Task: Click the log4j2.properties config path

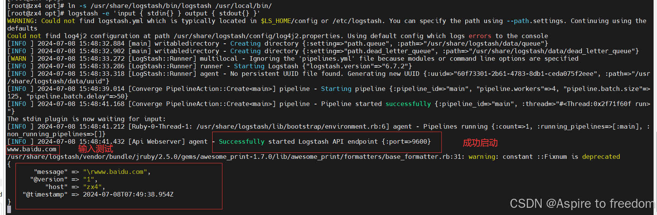Action: tap(257, 36)
